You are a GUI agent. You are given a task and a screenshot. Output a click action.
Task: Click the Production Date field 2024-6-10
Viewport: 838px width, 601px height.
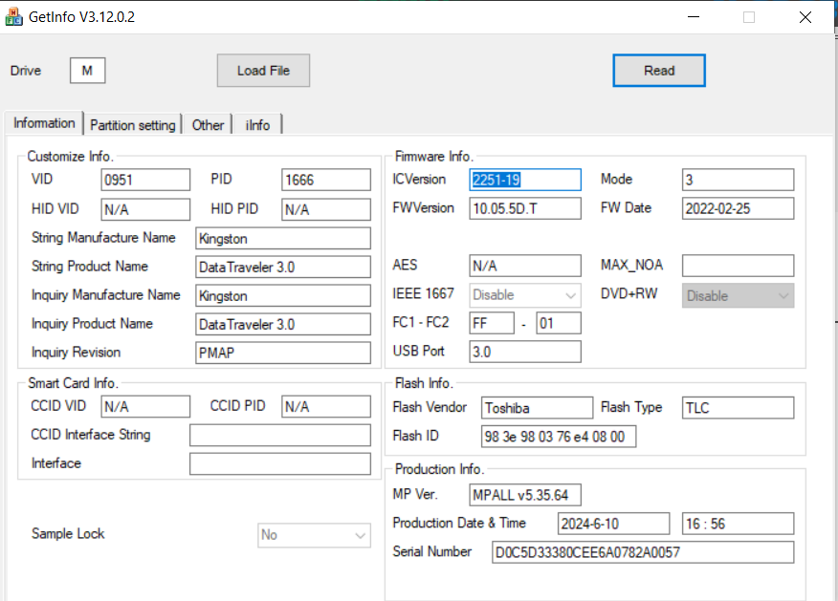[x=613, y=524]
